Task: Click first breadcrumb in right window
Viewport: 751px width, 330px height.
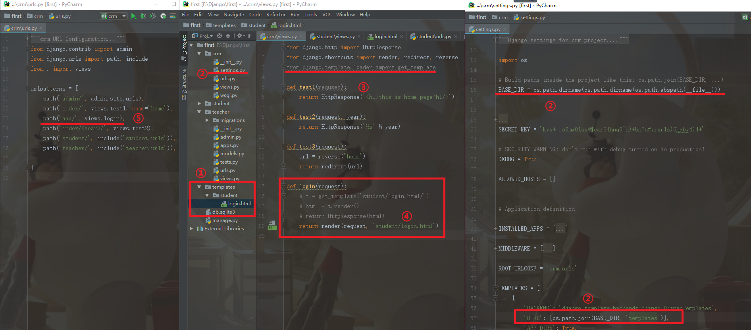Action: [x=478, y=17]
